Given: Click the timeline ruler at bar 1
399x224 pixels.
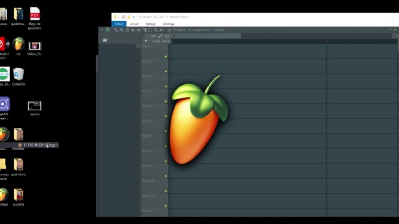Looking at the screenshot, I should pyautogui.click(x=172, y=41).
